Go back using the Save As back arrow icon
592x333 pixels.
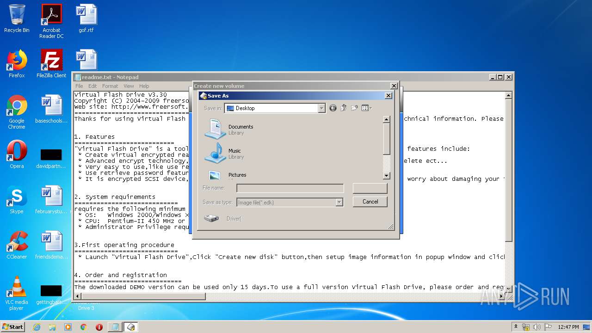(333, 108)
